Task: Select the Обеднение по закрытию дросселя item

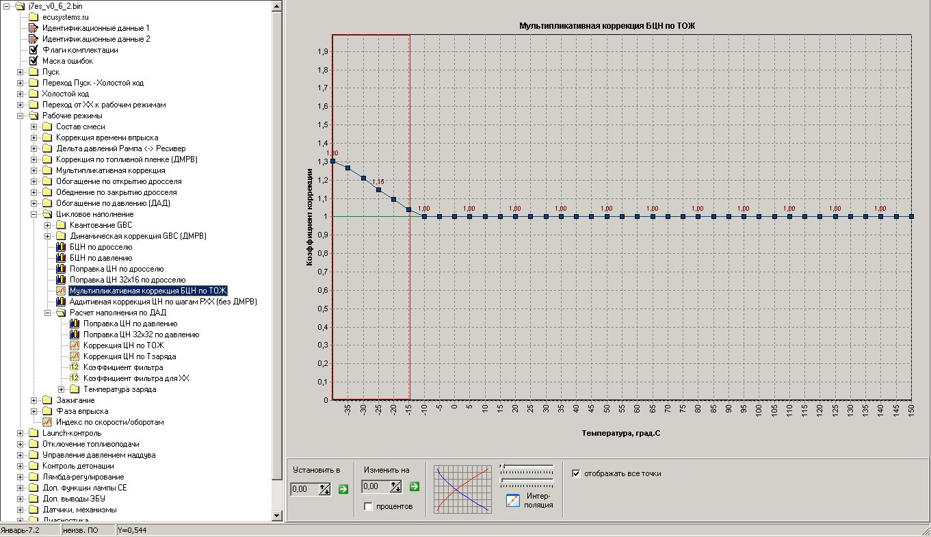Action: pos(116,192)
